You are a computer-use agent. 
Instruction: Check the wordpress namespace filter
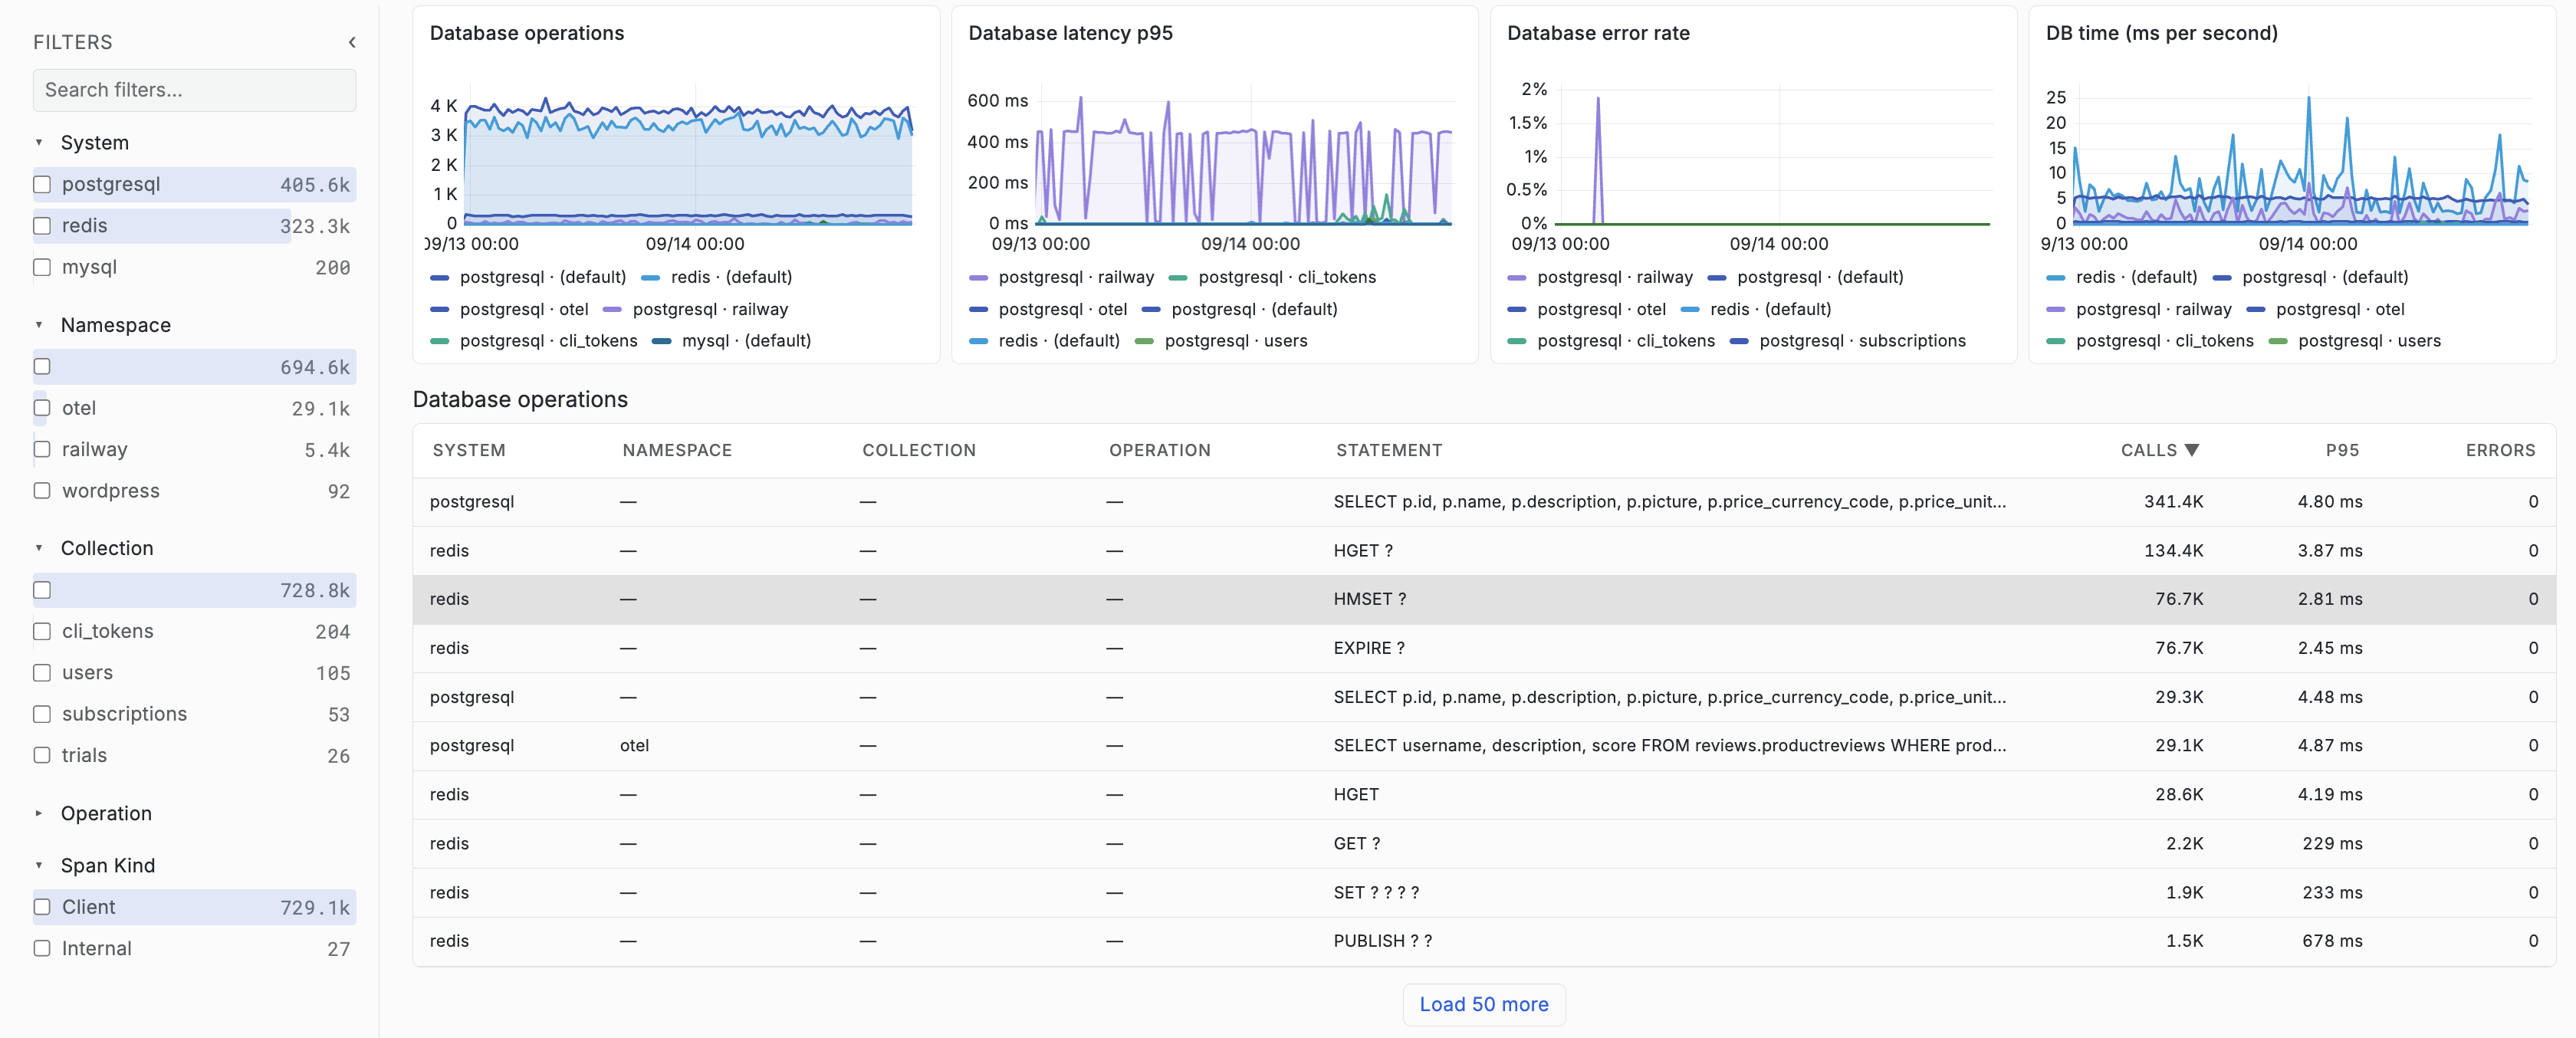42,491
